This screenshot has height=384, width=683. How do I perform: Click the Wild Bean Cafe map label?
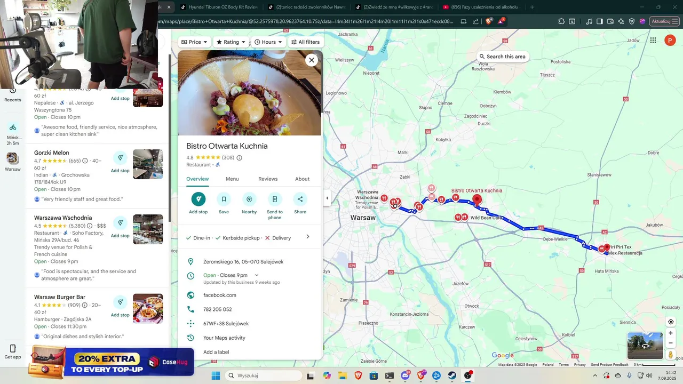pyautogui.click(x=486, y=218)
